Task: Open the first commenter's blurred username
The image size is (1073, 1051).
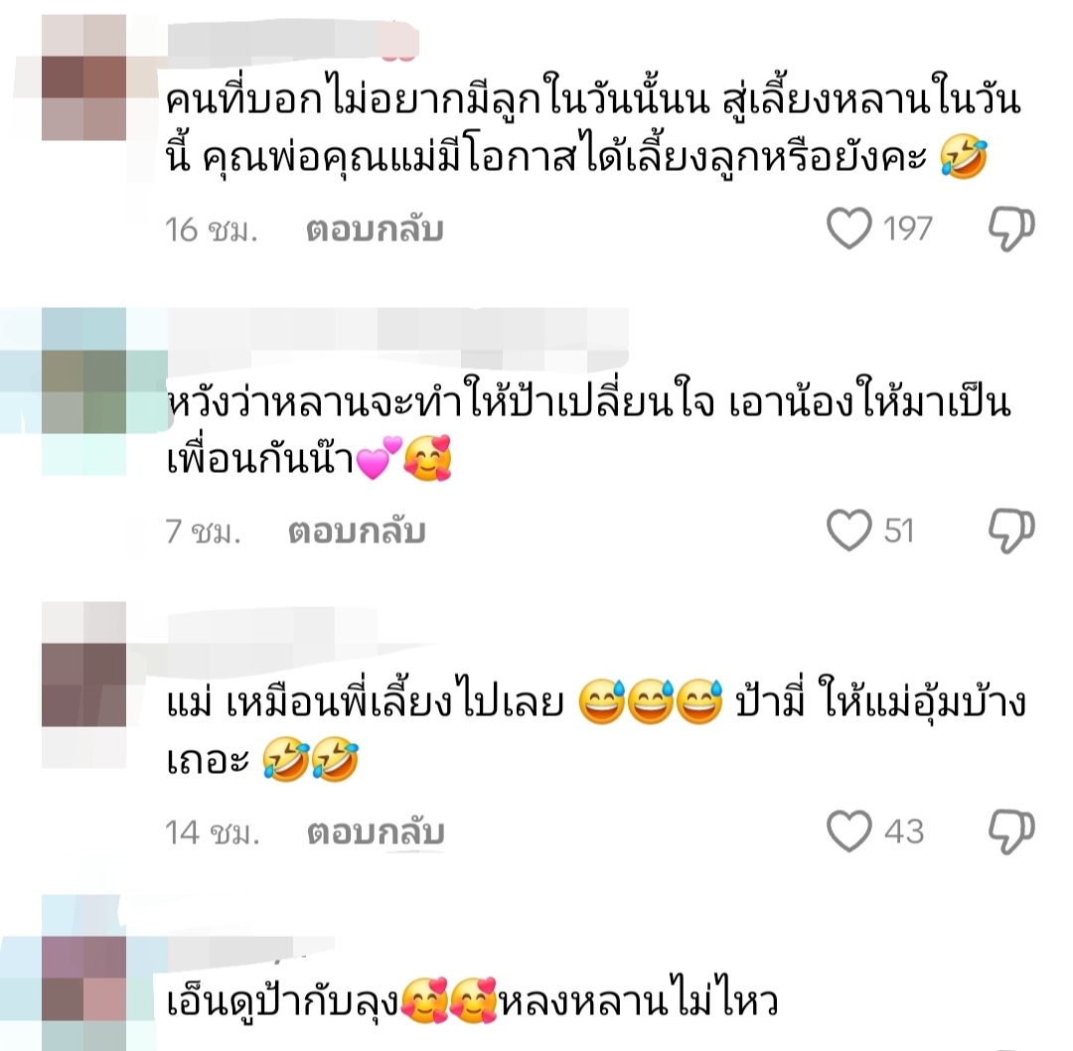Action: pos(292,40)
